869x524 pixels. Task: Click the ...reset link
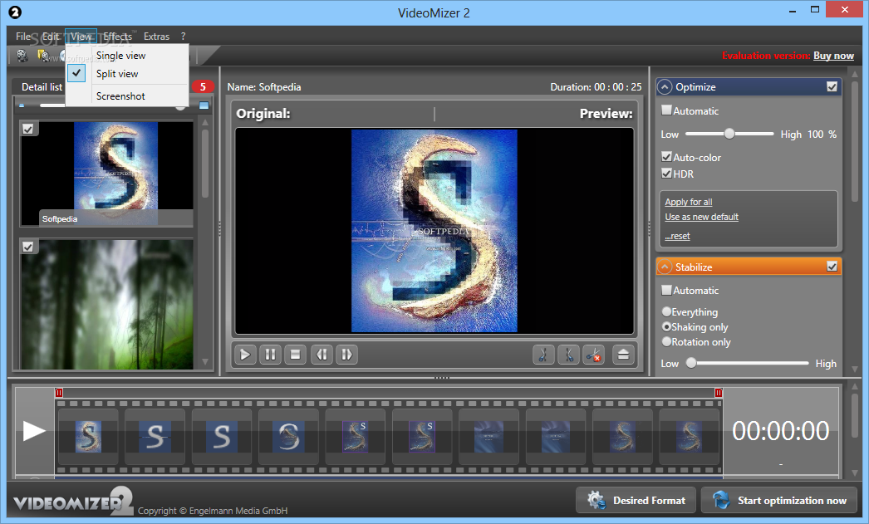677,236
